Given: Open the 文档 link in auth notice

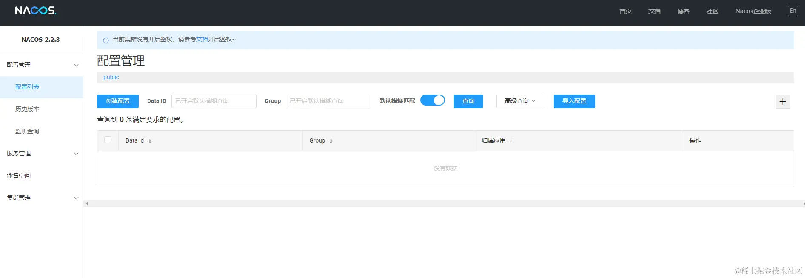Looking at the screenshot, I should pyautogui.click(x=202, y=39).
